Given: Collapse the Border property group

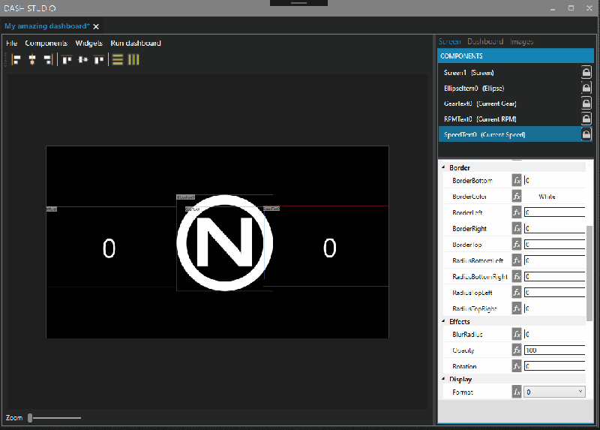Looking at the screenshot, I should tap(444, 167).
